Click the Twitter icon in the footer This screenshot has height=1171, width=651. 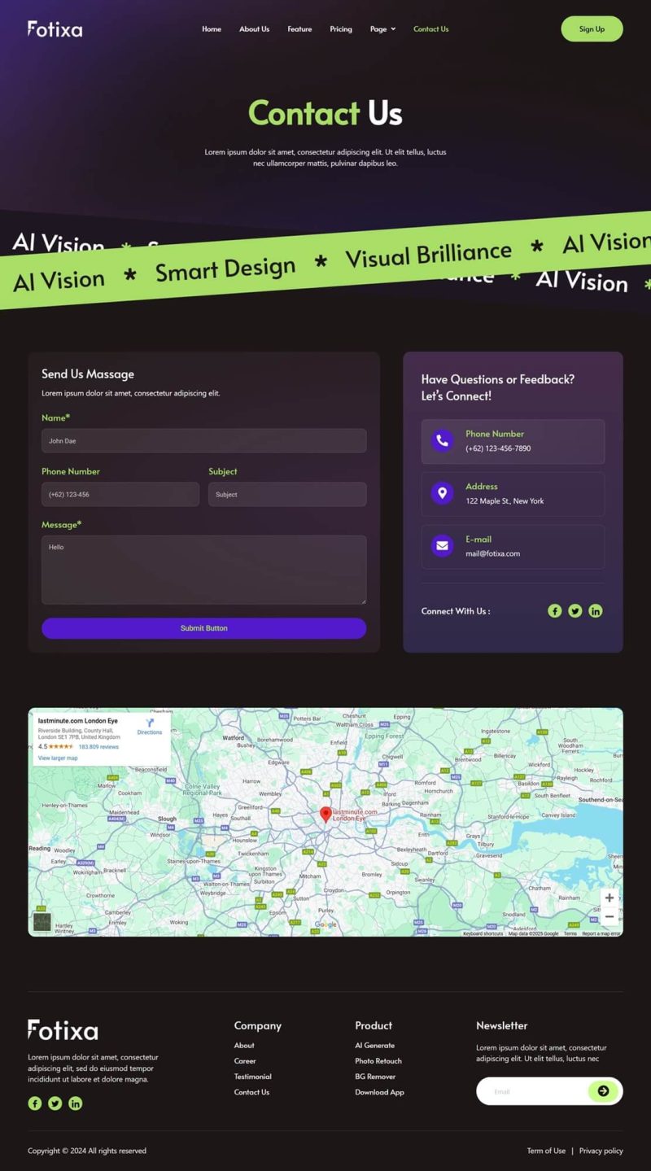click(55, 1103)
